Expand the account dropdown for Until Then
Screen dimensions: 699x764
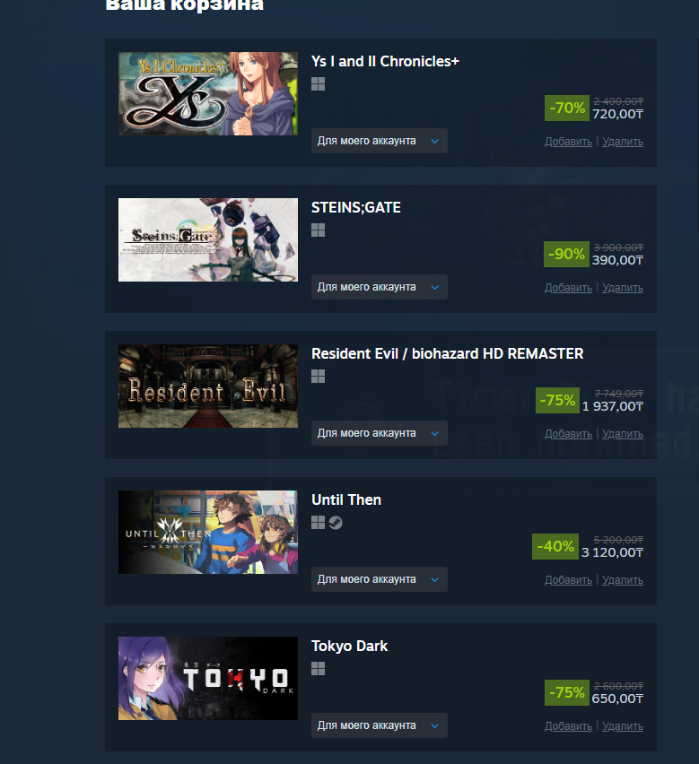[x=380, y=579]
